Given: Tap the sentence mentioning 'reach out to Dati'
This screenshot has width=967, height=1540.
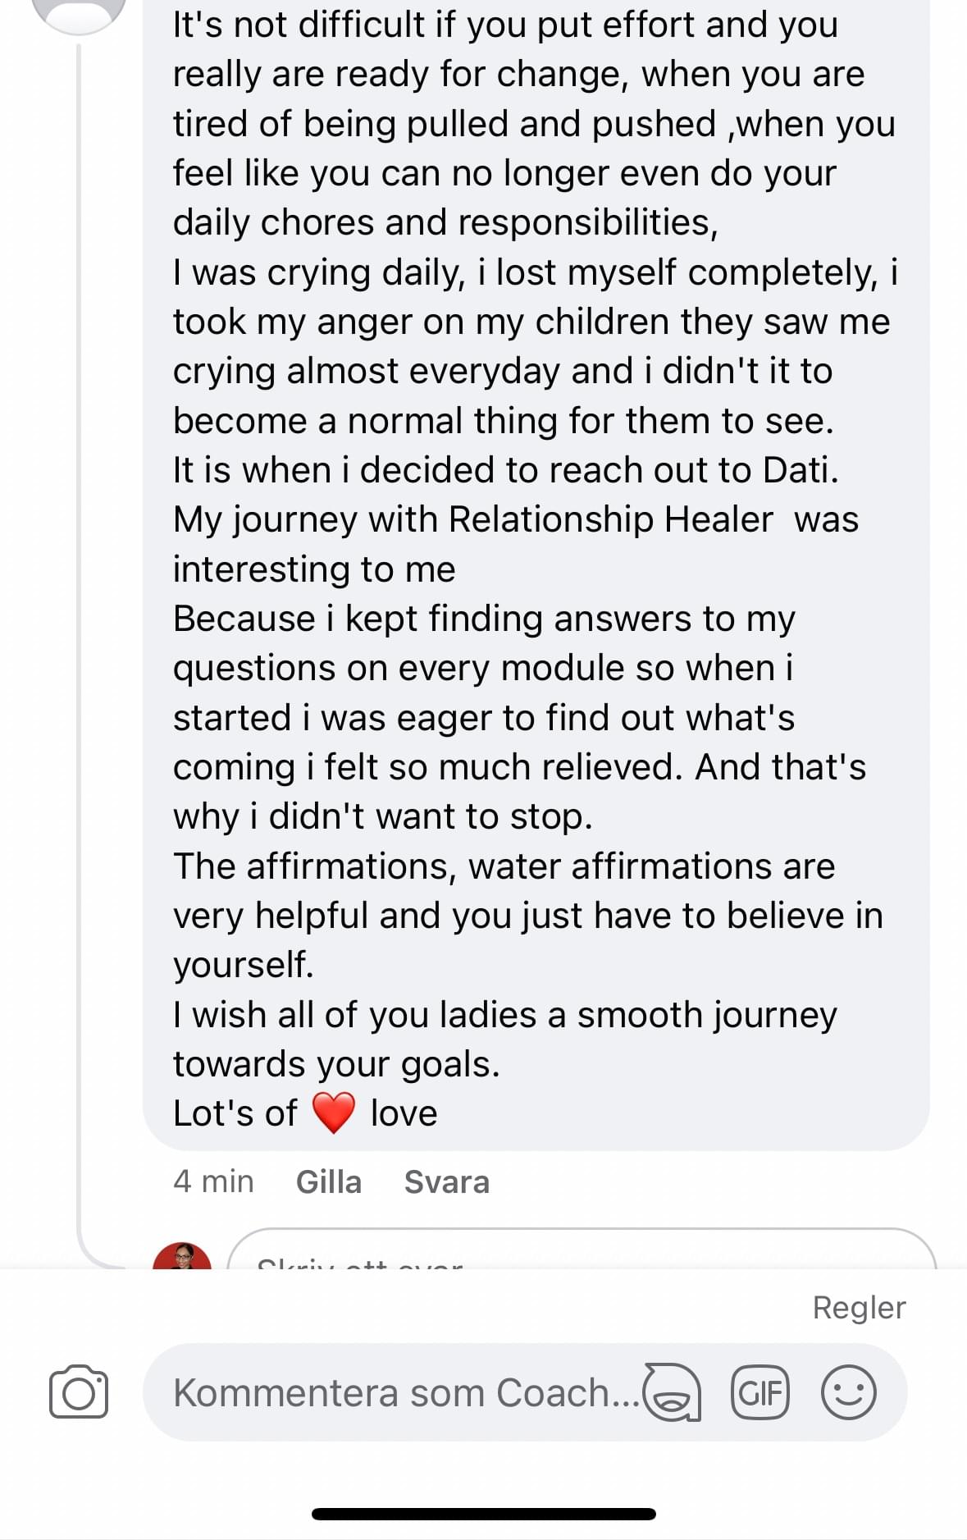Looking at the screenshot, I should click(x=506, y=470).
